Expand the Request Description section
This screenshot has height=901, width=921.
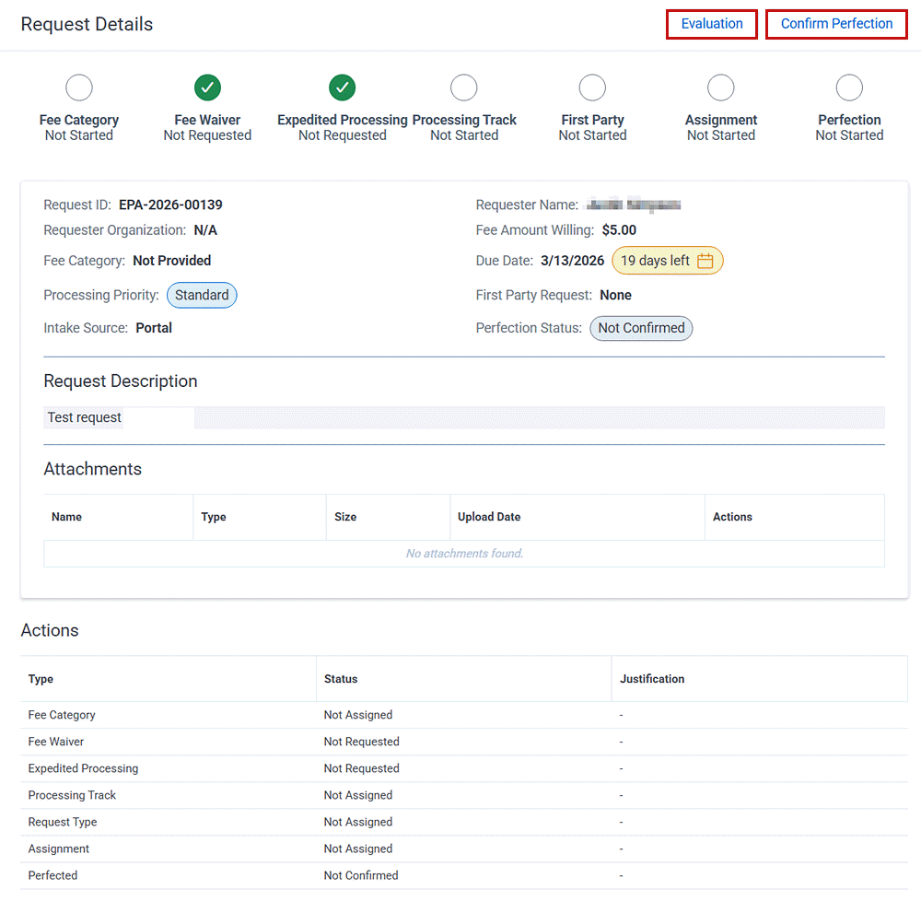(x=120, y=380)
